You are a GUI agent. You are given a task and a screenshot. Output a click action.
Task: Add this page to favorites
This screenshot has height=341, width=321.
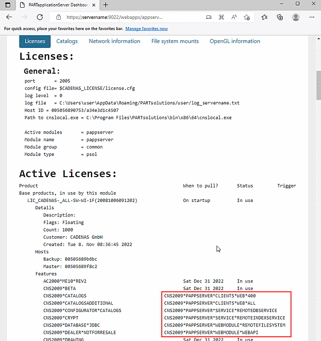[247, 17]
